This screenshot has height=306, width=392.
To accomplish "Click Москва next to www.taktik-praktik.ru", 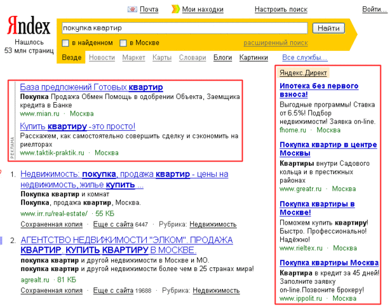I will (107, 153).
